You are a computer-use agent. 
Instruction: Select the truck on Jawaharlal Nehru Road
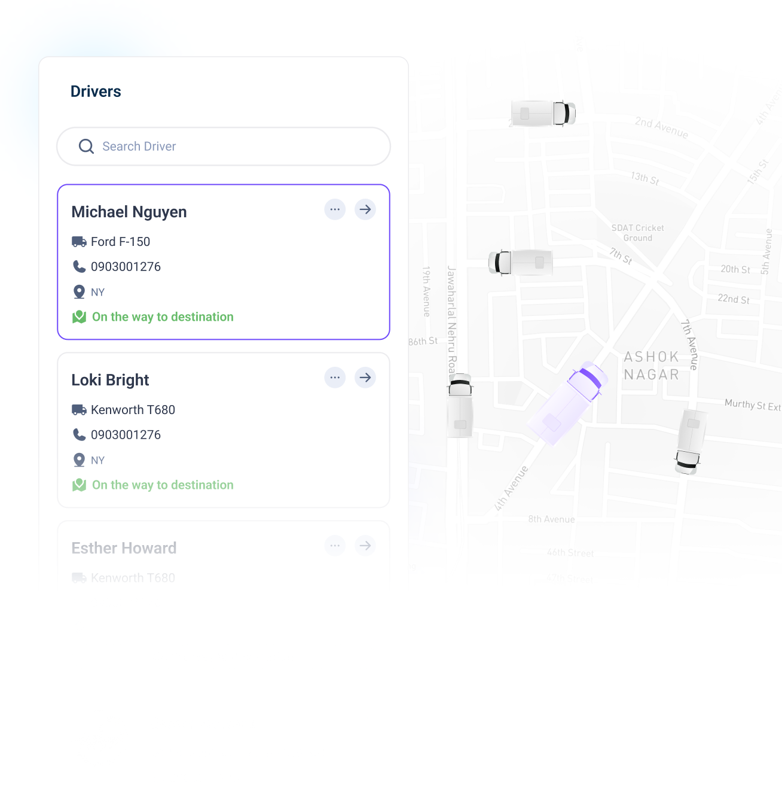coord(460,406)
